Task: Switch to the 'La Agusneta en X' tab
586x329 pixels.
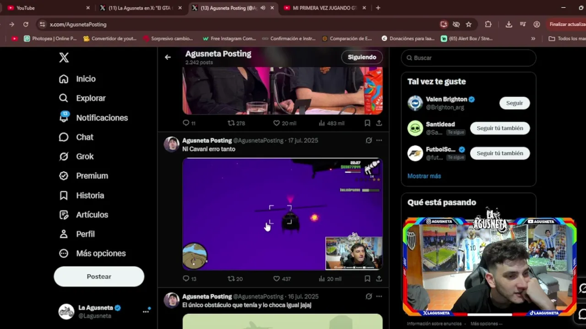Action: pos(140,8)
